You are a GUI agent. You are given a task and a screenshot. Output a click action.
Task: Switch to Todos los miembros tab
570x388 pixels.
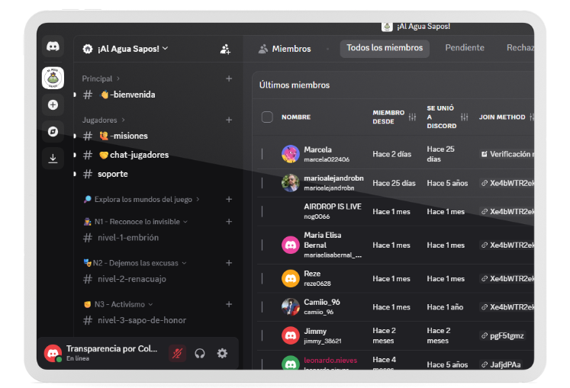[385, 48]
